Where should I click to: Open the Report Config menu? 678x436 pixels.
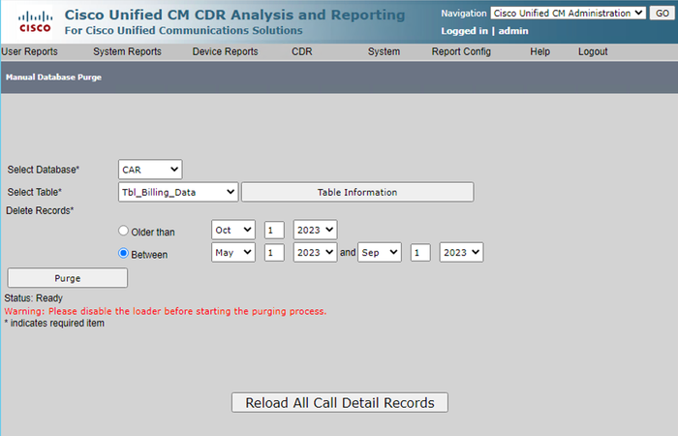[x=461, y=52]
